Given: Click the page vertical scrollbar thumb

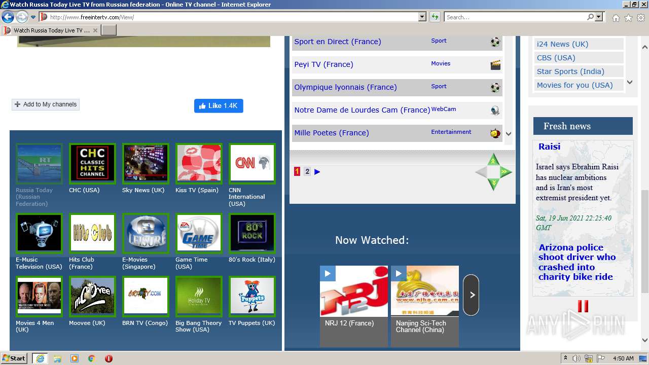Looking at the screenshot, I should [644, 242].
